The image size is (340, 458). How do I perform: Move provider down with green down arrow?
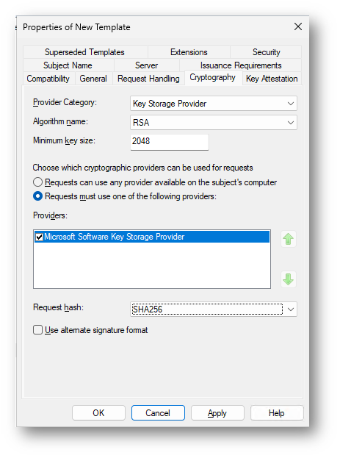click(x=289, y=279)
